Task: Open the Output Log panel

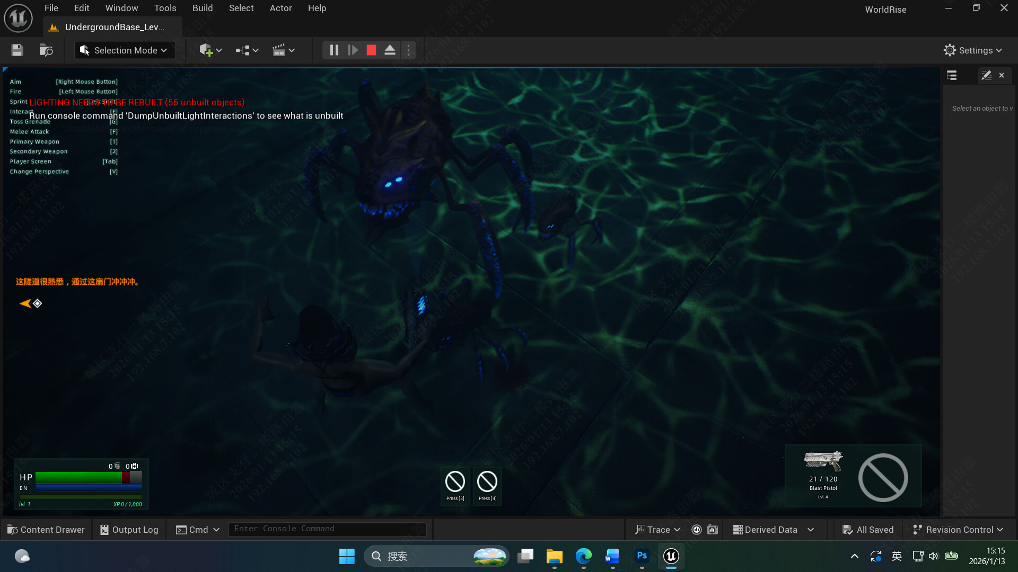Action: 128,529
